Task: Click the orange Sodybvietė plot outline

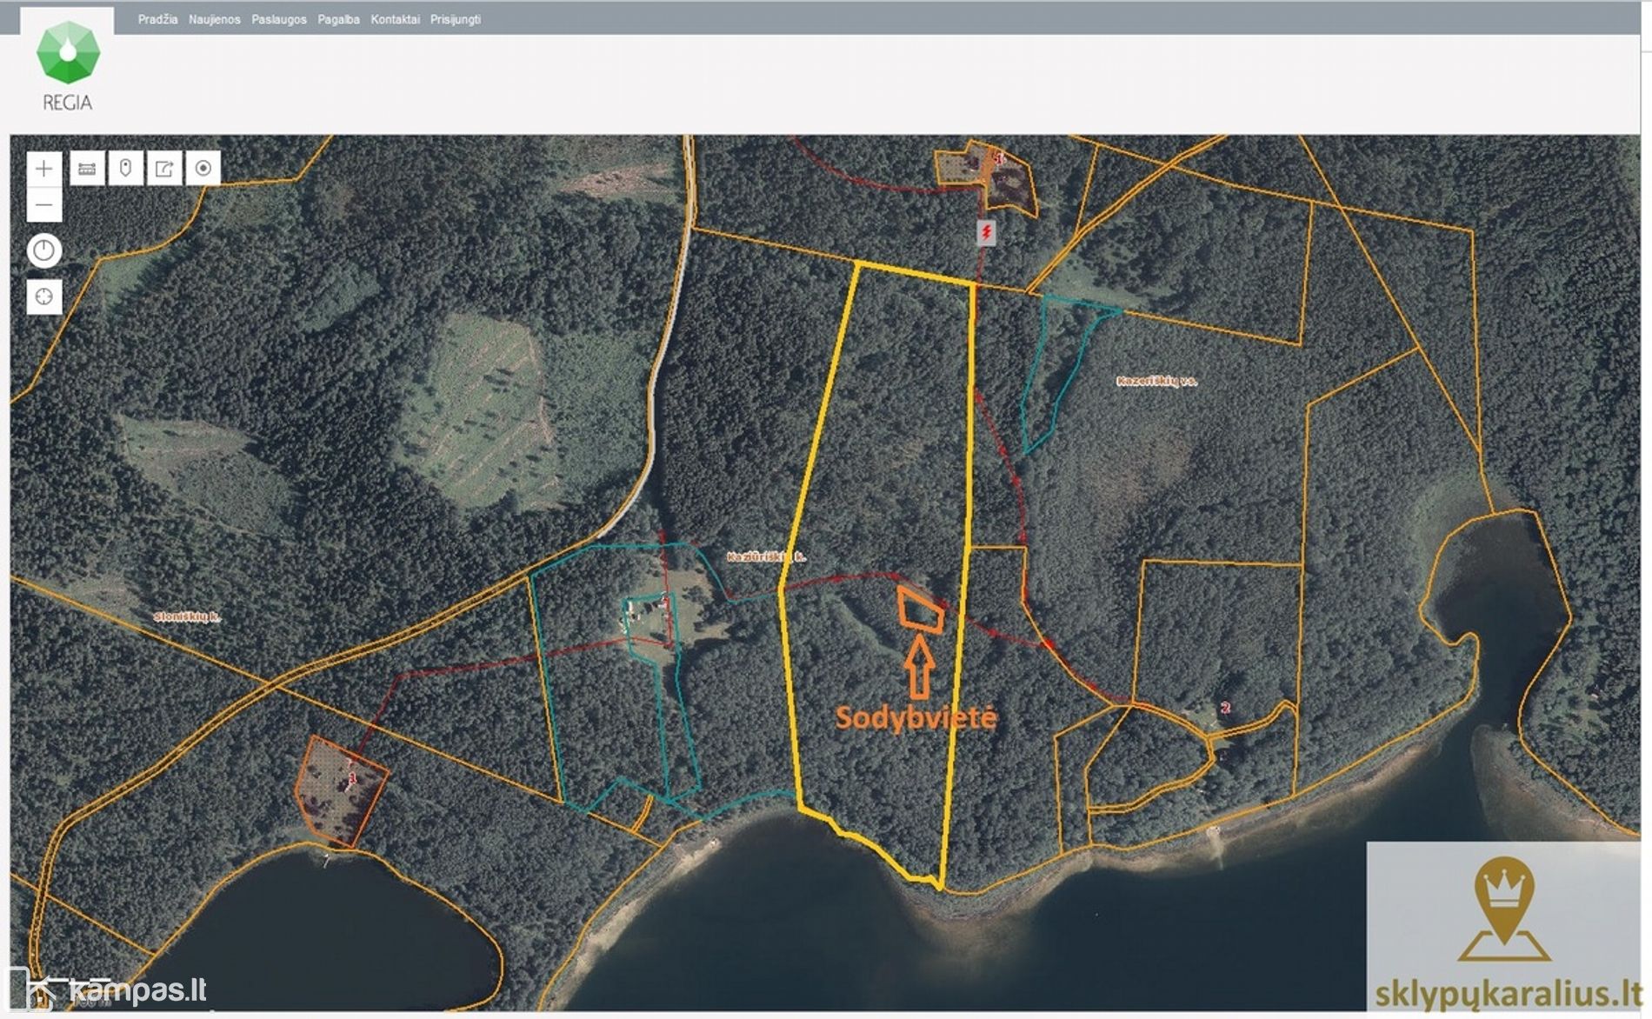Action: 920,609
